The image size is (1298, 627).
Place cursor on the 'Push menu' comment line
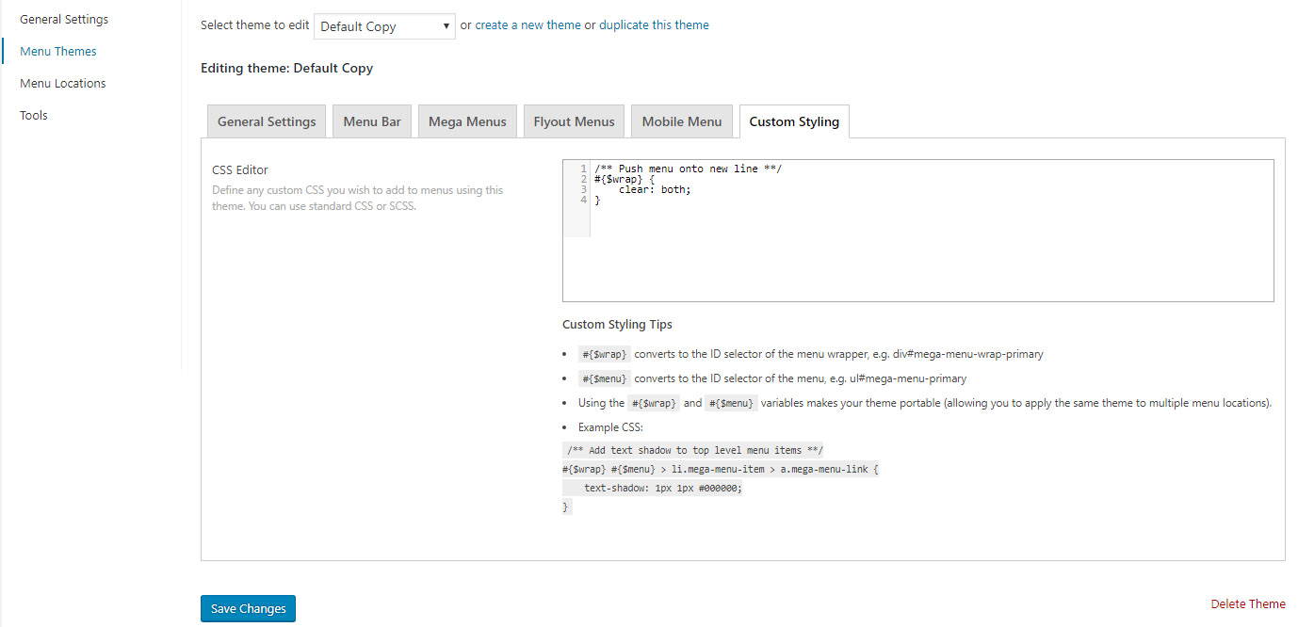click(688, 169)
